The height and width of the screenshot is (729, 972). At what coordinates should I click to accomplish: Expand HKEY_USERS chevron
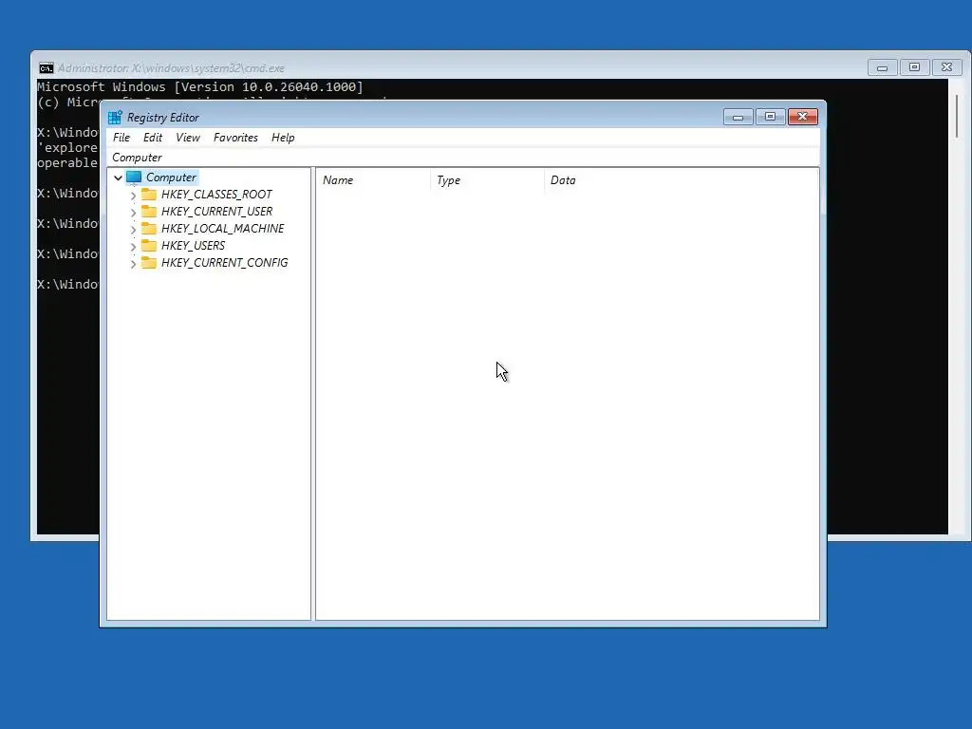(133, 246)
